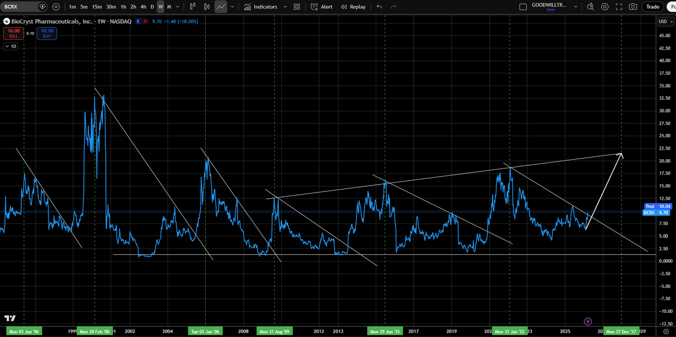
Task: Toggle the weekly W timeframe
Action: tap(161, 7)
